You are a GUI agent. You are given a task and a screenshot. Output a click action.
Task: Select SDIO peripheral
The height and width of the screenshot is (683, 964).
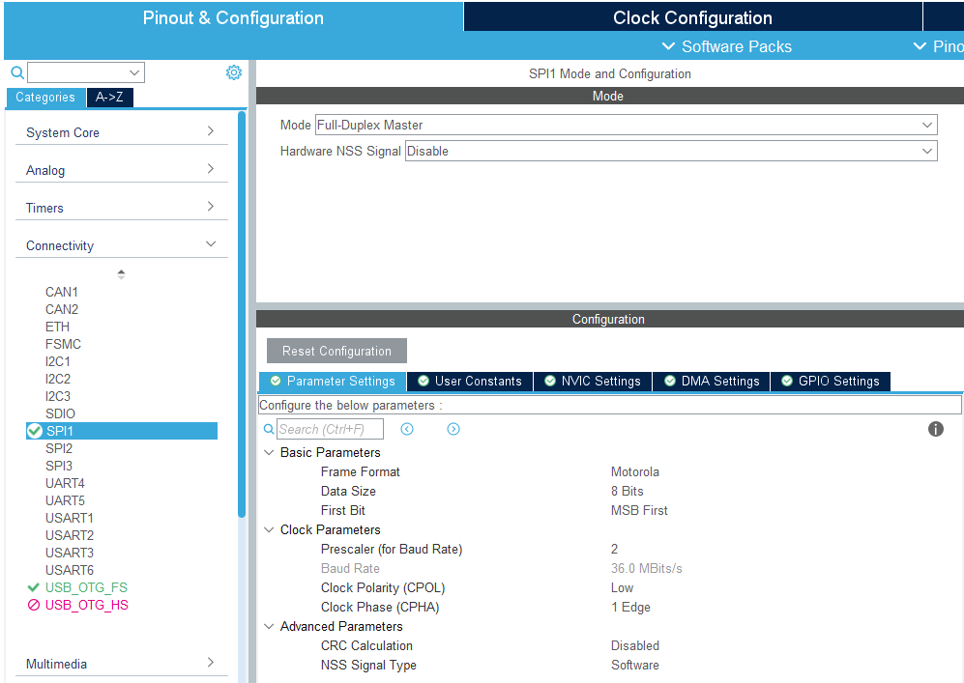tap(60, 413)
